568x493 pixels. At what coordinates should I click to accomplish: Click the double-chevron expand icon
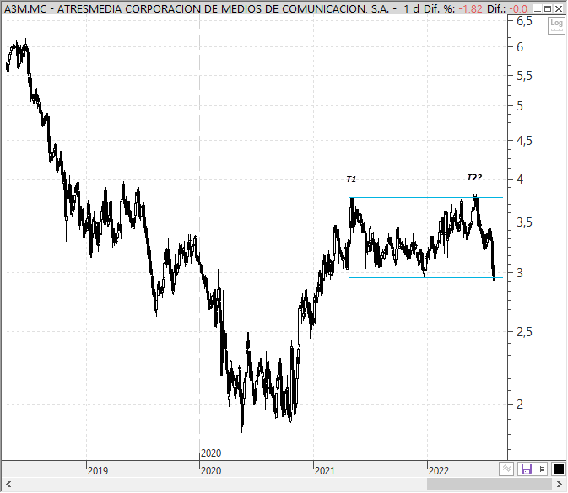(x=506, y=469)
